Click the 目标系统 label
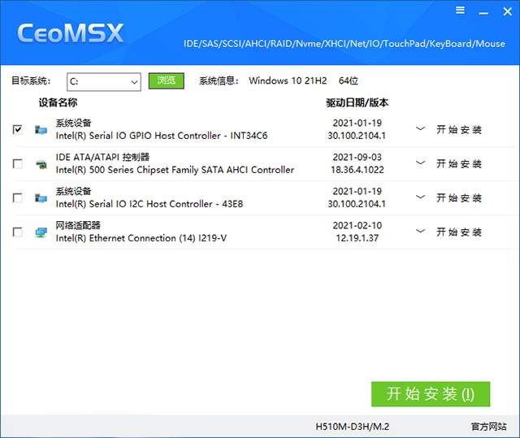This screenshot has height=438, width=520. tap(31, 81)
